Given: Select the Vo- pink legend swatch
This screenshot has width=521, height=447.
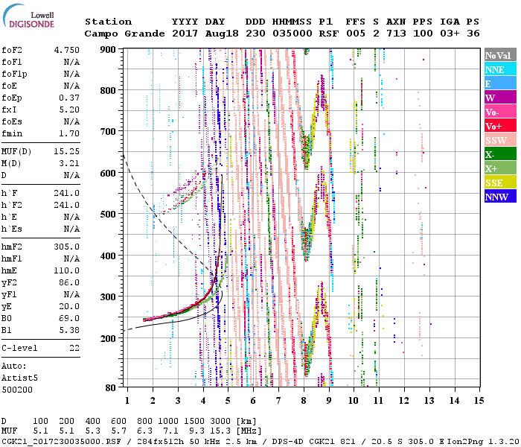Looking at the screenshot, I should 500,112.
